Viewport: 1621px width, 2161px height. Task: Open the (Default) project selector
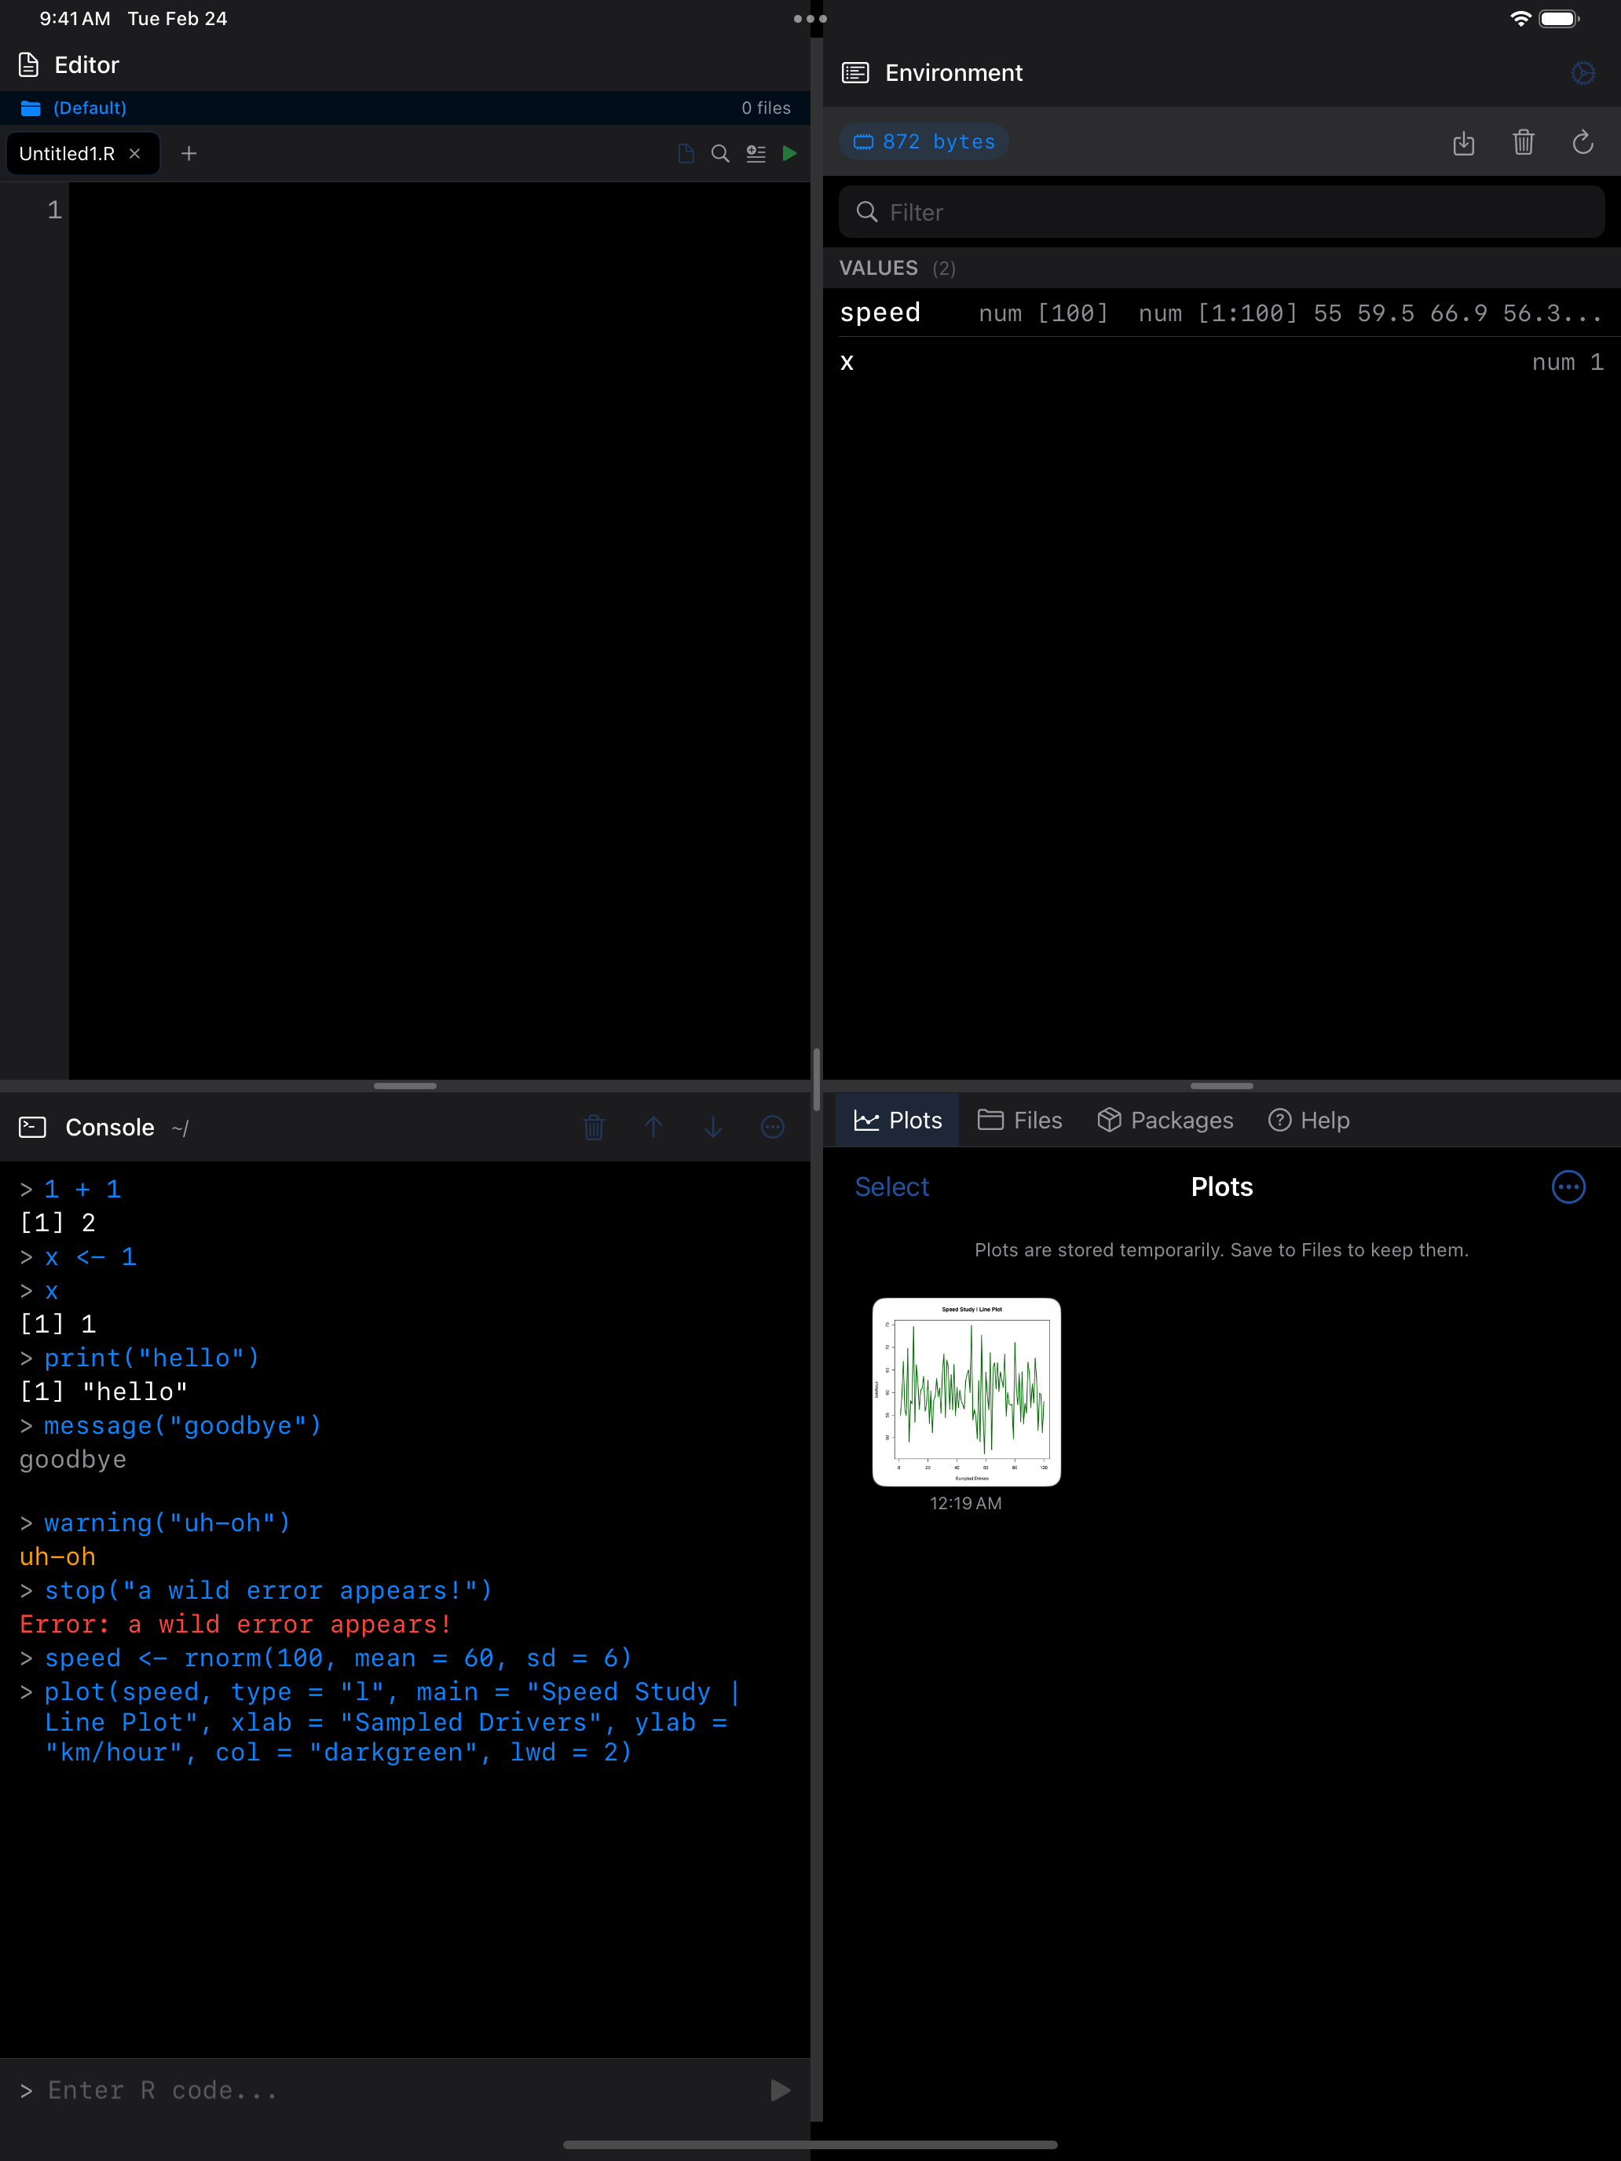click(89, 108)
